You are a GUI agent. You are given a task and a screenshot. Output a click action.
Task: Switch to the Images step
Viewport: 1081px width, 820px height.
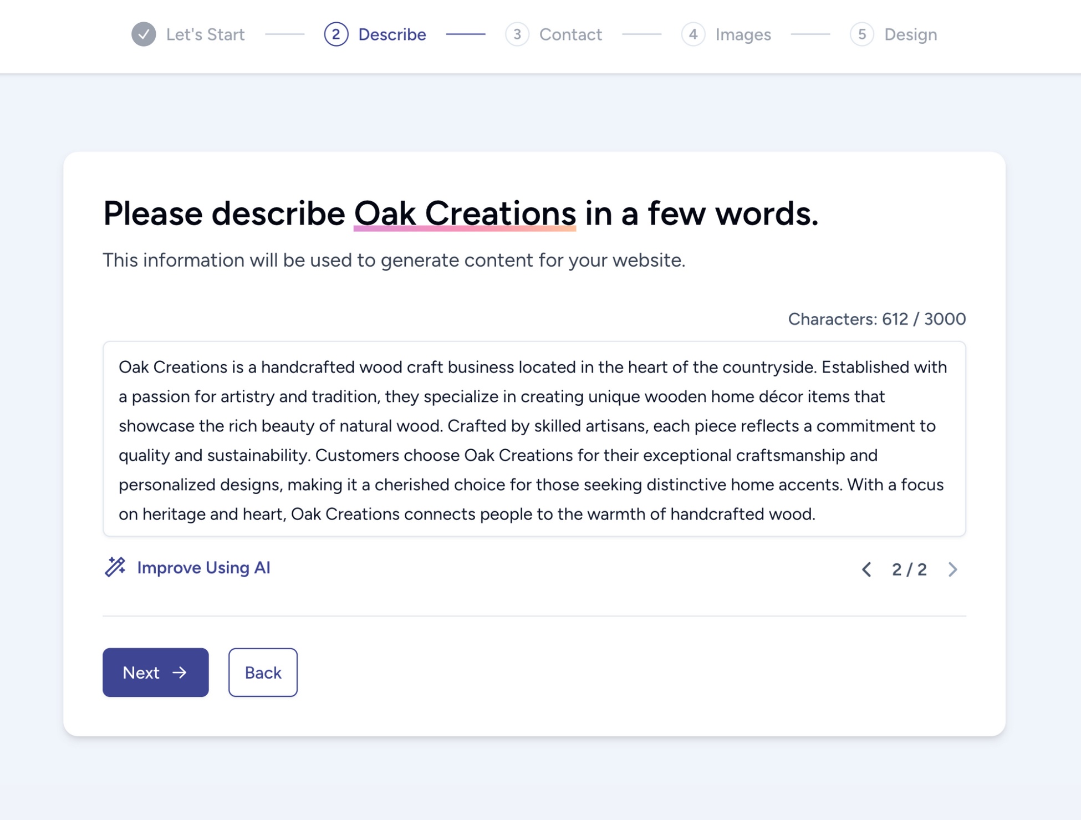point(743,34)
